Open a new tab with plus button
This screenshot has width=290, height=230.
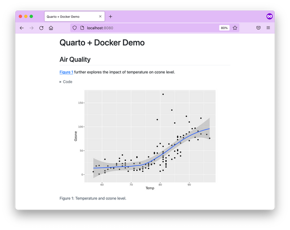tap(110, 16)
